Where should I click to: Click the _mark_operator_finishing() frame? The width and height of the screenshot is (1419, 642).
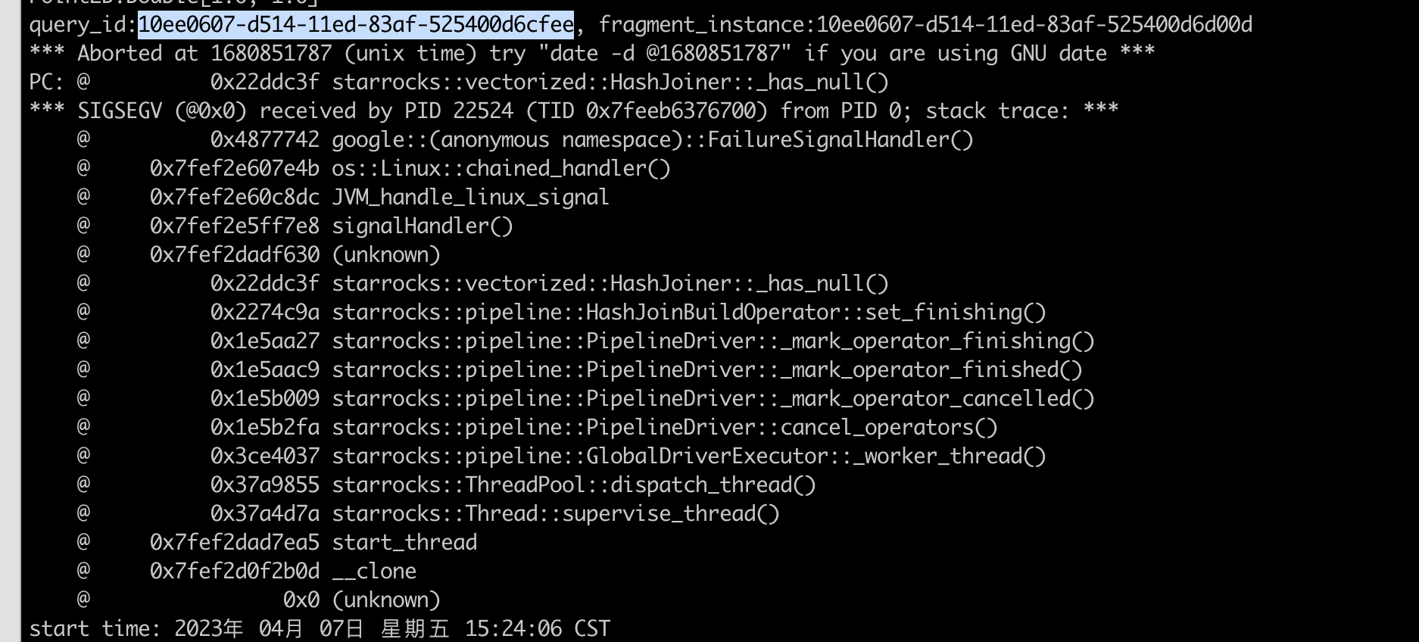713,341
